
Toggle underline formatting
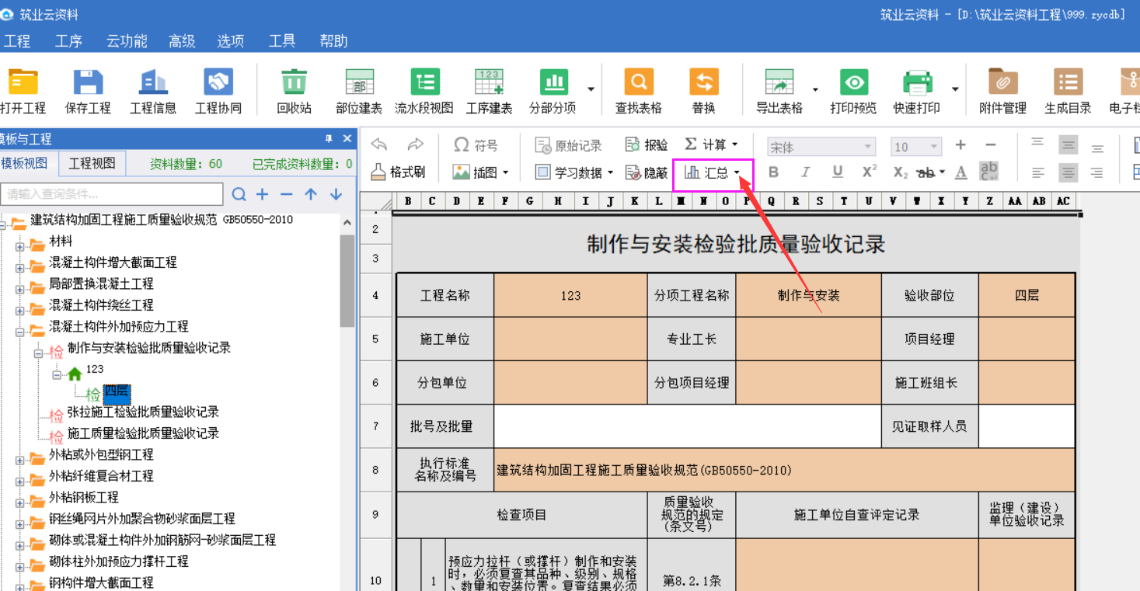(x=838, y=172)
